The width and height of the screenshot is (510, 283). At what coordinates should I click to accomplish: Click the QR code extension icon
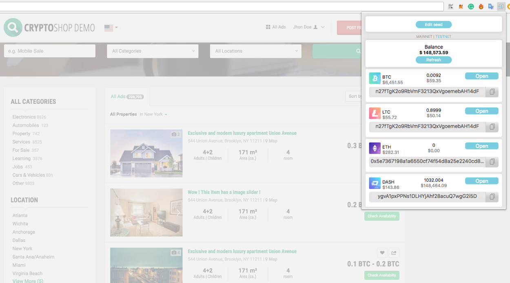click(451, 7)
